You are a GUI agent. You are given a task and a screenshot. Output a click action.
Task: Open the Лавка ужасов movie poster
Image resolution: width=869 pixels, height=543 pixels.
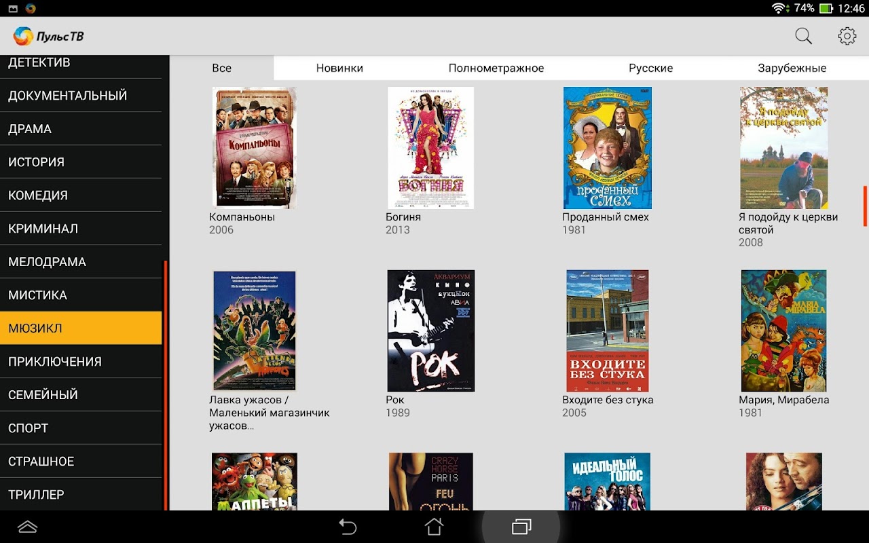[255, 331]
